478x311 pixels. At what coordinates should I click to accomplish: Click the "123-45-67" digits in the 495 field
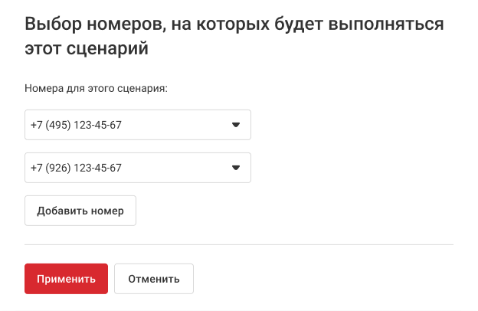click(x=97, y=125)
